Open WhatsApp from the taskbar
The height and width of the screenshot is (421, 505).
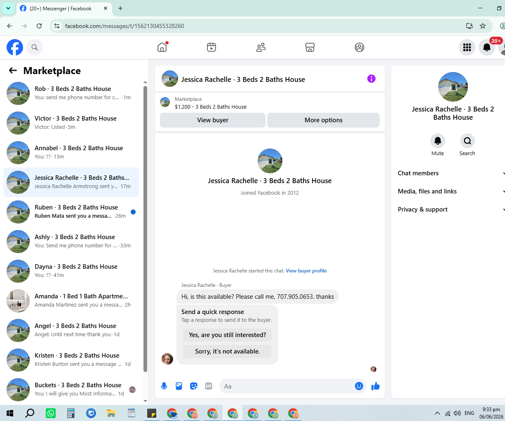click(51, 413)
